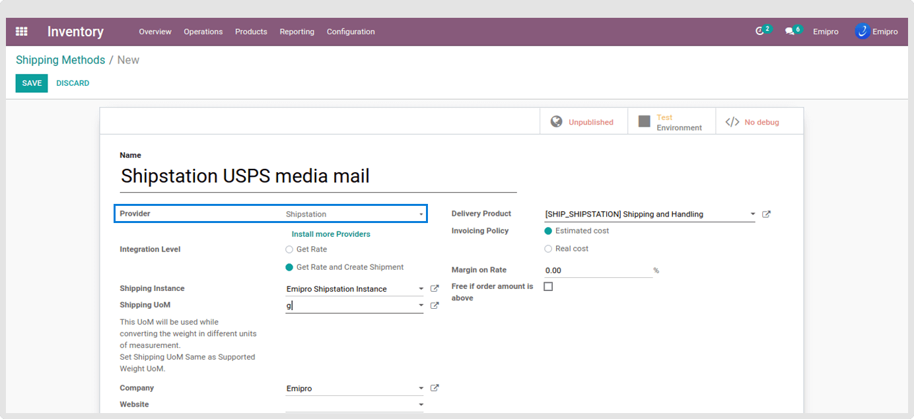The width and height of the screenshot is (914, 419).
Task: Edit the Name field Shipstation USPS media mail
Action: coord(318,176)
